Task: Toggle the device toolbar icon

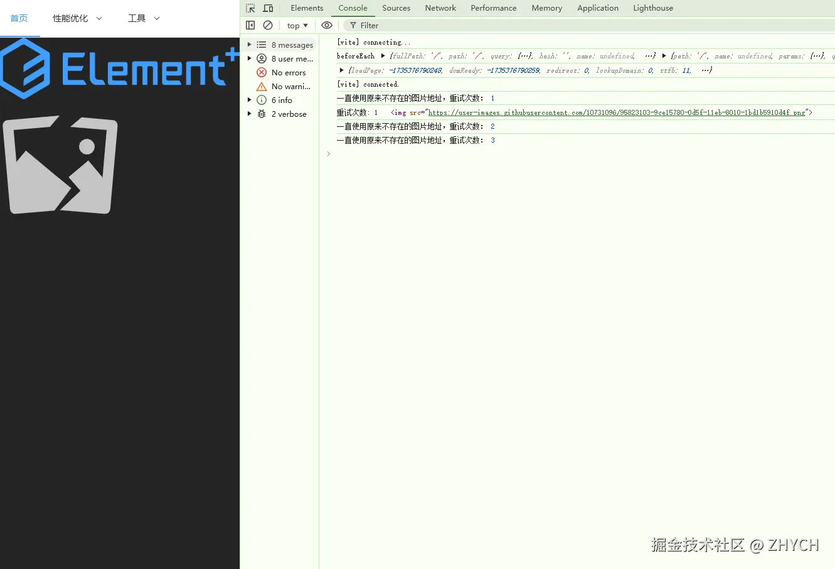Action: coord(268,8)
